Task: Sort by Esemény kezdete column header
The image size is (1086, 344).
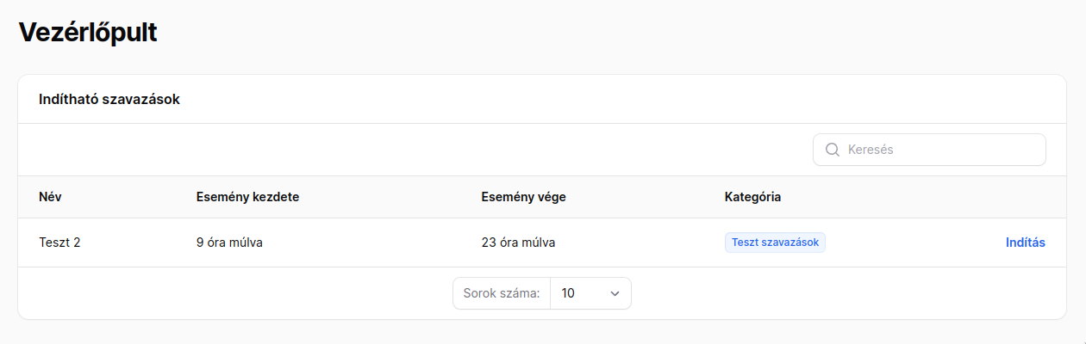Action: coord(247,197)
